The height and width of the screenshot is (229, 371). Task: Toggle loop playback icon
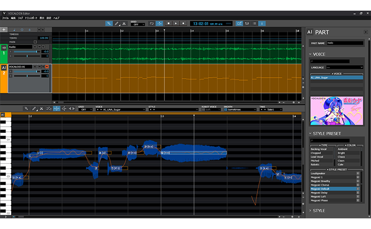click(151, 23)
